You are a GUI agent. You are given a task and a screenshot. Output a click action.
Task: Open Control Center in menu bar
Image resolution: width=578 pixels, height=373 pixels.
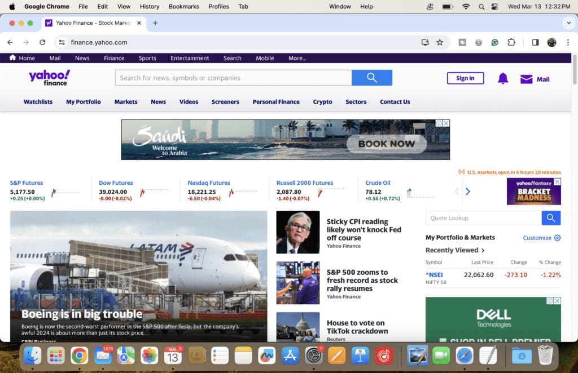[x=494, y=7]
